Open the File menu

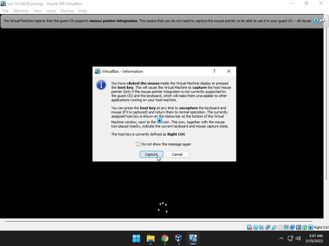point(5,11)
